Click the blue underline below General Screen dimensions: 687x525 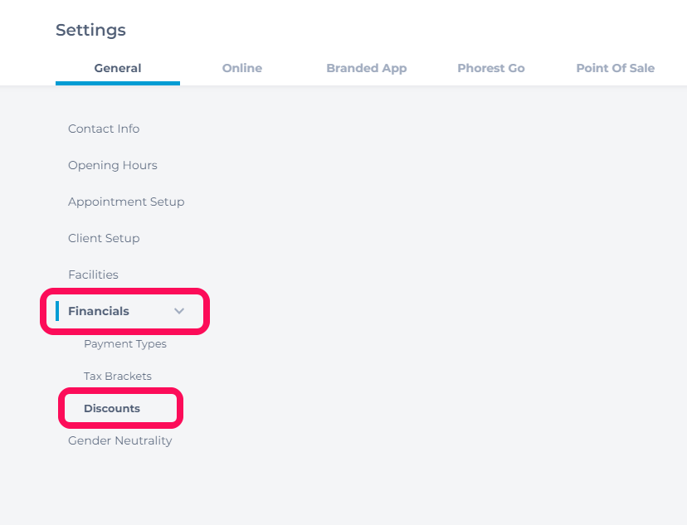coord(118,83)
